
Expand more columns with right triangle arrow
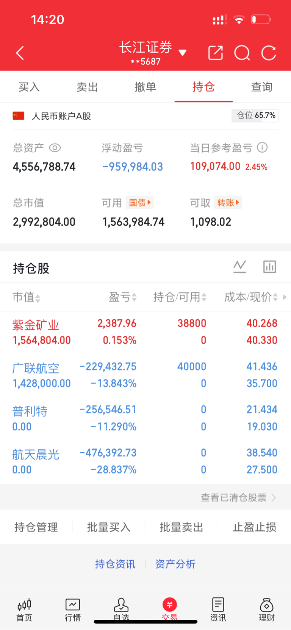(285, 297)
